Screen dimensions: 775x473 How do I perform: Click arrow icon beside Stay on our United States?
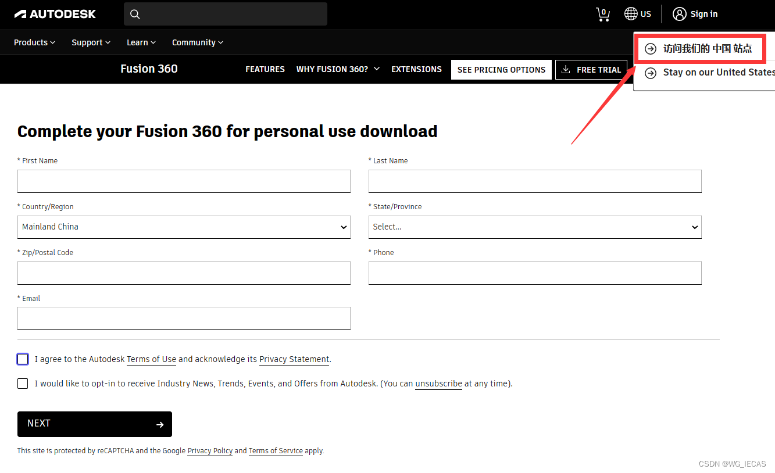651,73
